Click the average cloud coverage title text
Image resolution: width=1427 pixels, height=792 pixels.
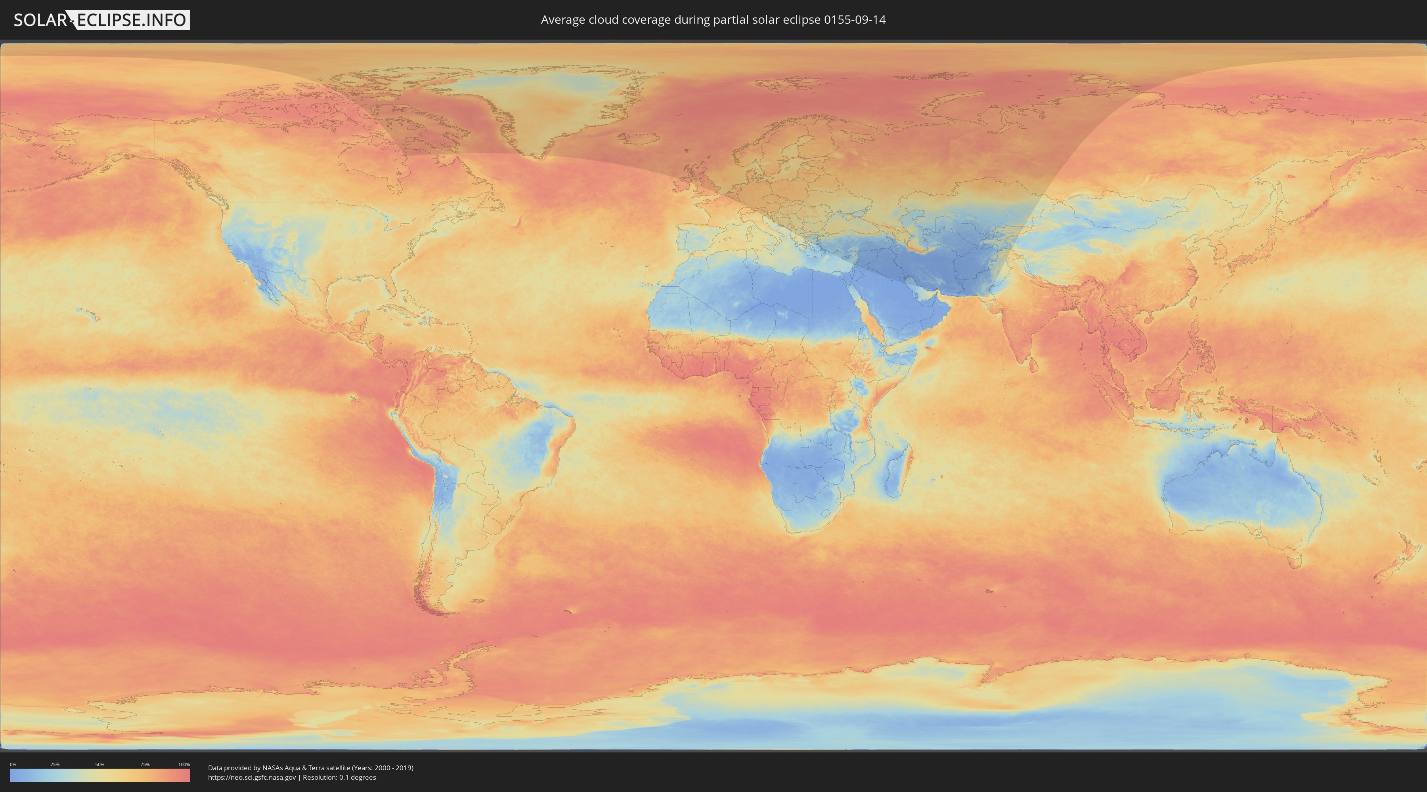click(713, 20)
